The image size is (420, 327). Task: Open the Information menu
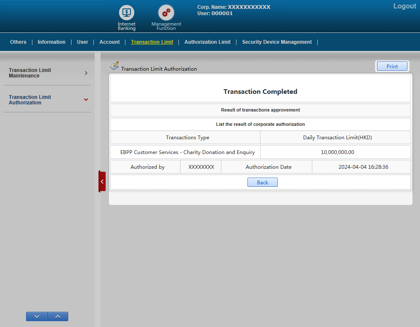tap(51, 42)
